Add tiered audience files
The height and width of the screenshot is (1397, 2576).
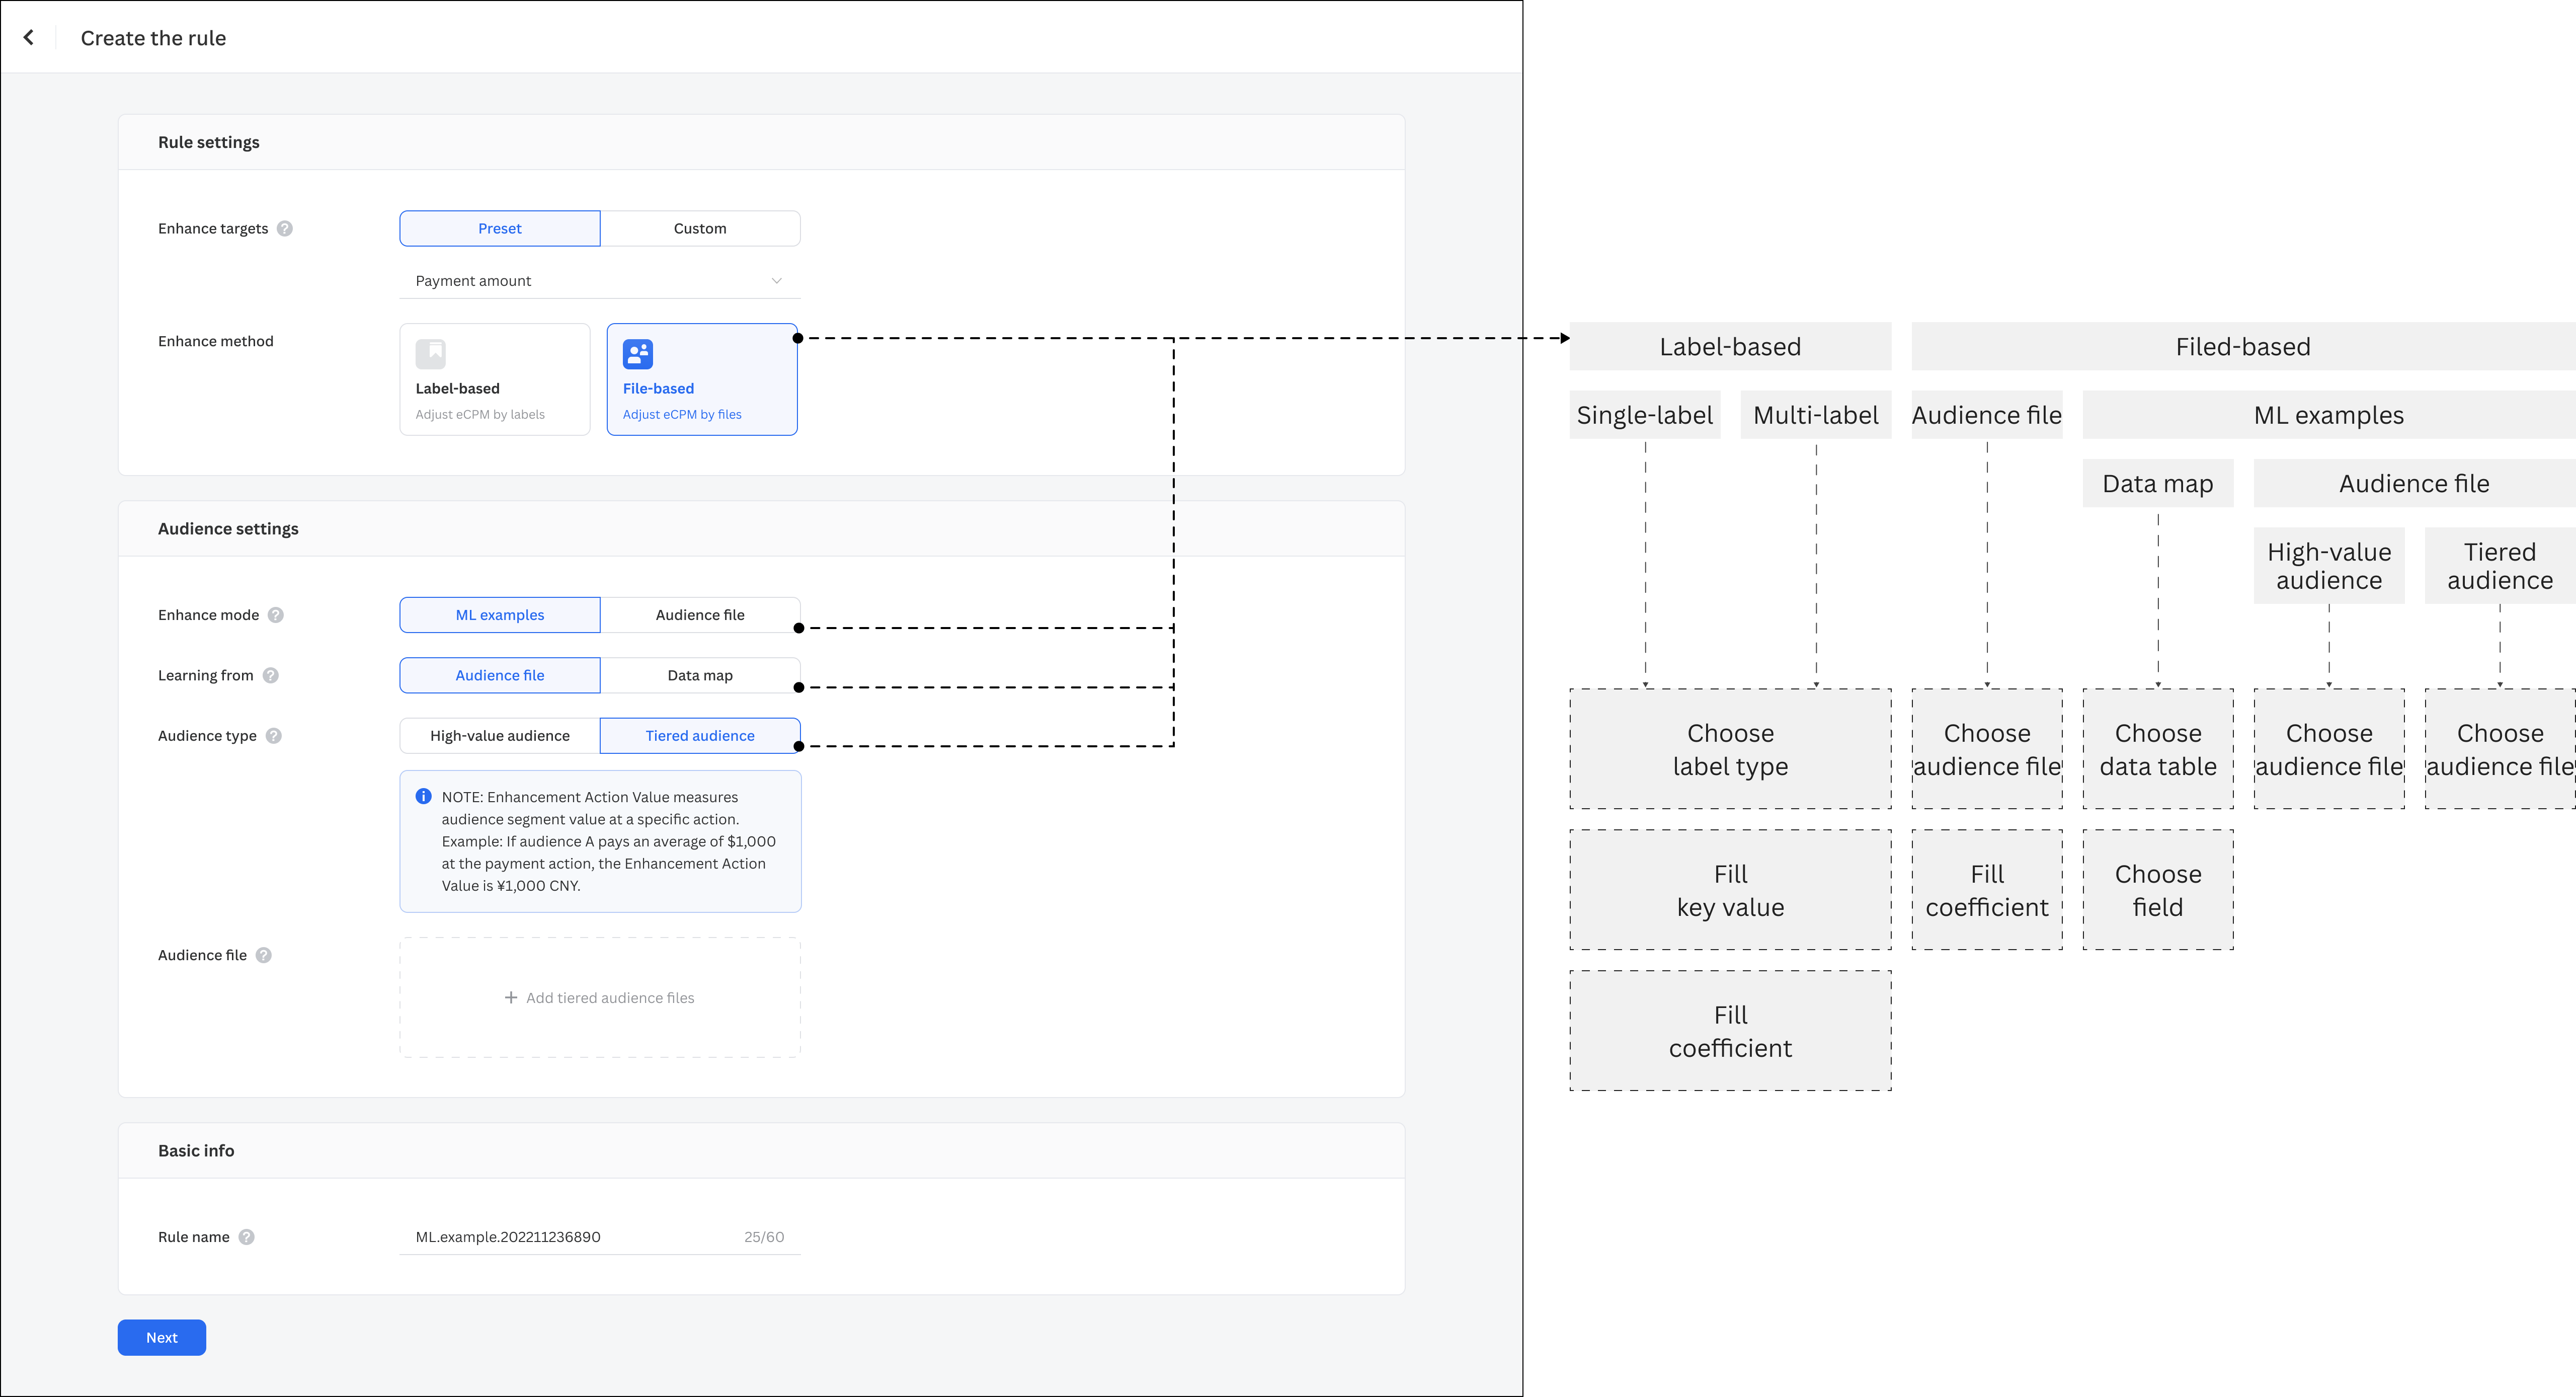600,998
